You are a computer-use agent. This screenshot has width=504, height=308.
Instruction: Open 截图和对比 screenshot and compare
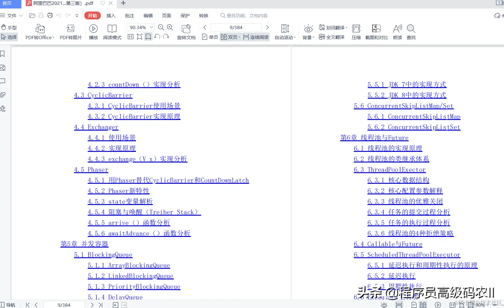[x=377, y=32]
